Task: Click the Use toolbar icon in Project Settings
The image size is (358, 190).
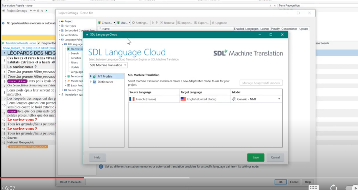Action: point(118,23)
